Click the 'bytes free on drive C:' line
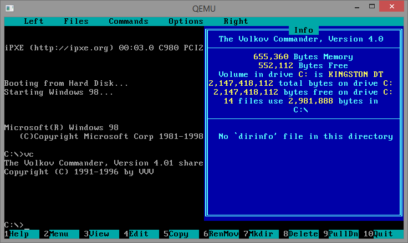 303,92
